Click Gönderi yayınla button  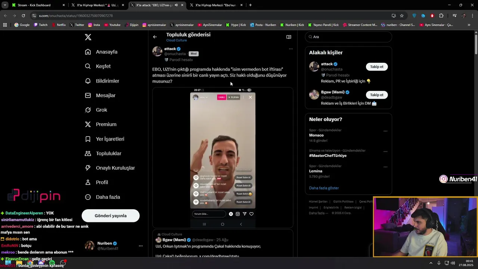pos(111,216)
